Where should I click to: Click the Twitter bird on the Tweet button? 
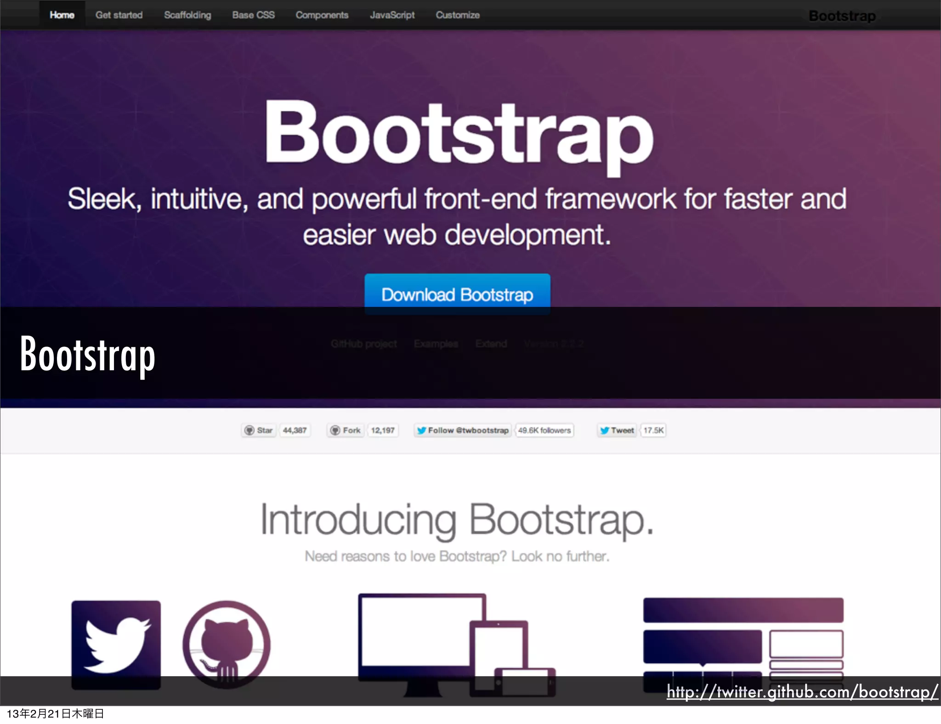(x=605, y=430)
